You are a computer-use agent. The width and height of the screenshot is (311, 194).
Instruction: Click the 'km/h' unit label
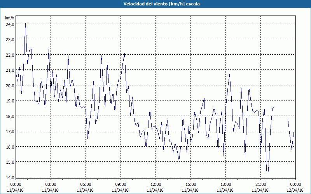[10, 18]
